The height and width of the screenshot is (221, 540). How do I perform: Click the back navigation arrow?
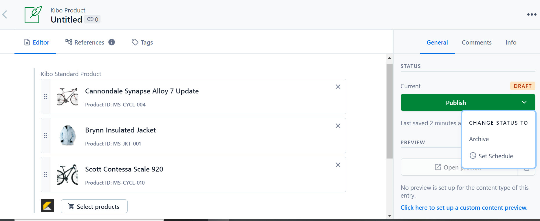point(5,14)
